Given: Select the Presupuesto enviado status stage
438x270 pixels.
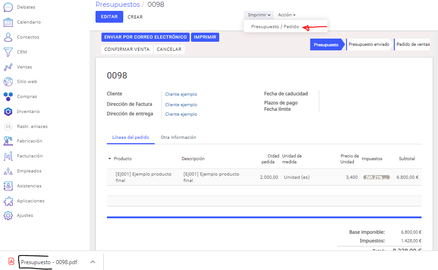Looking at the screenshot, I should coord(369,44).
